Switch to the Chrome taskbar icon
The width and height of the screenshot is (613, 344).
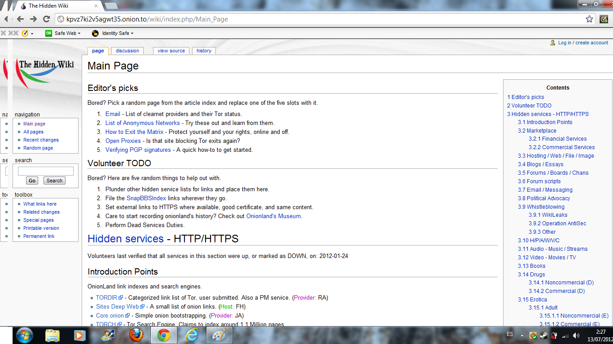point(163,335)
